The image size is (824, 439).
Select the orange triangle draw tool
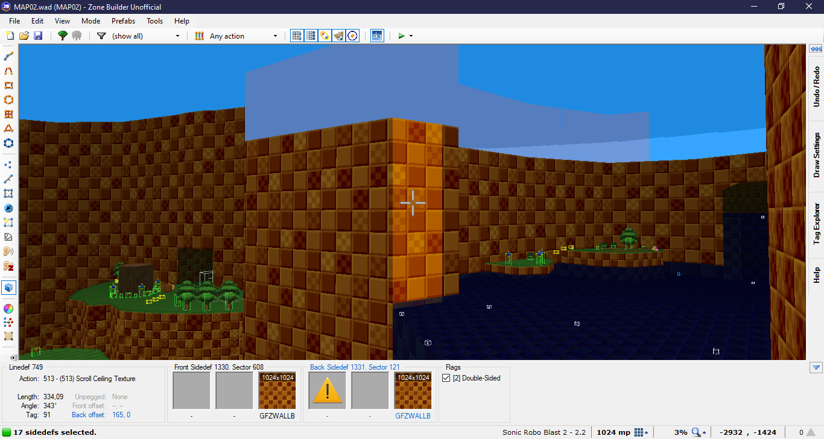point(8,128)
